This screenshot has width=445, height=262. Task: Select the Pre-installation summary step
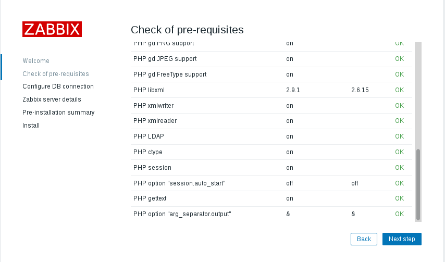click(x=58, y=113)
